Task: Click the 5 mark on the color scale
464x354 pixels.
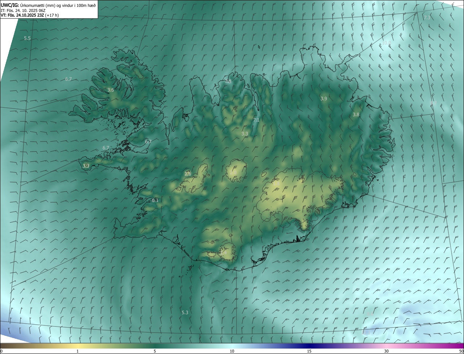Action: 155,351
